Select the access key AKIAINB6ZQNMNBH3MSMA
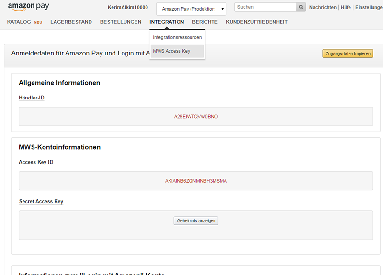This screenshot has height=275, width=383. [x=196, y=181]
